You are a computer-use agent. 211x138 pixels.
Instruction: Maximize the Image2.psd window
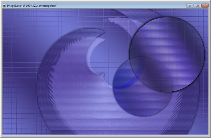197,6
